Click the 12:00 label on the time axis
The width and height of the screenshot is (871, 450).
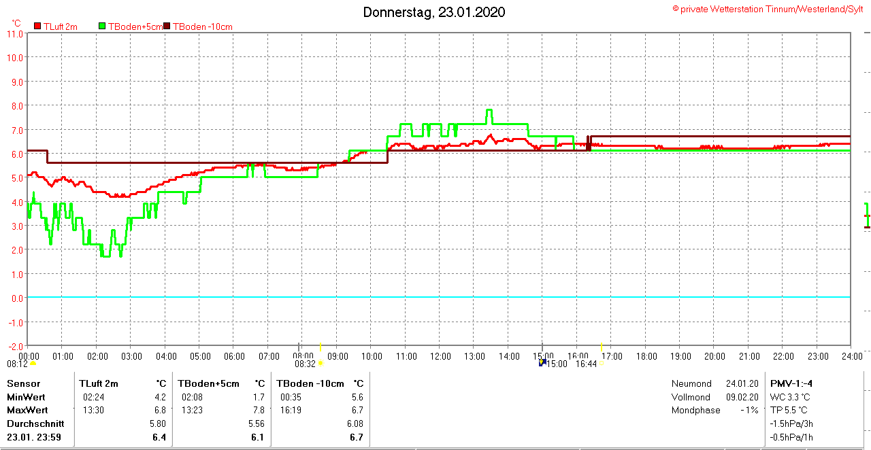440,356
